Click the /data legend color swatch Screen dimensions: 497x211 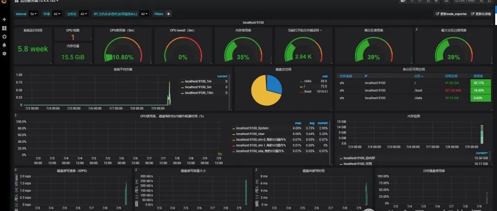tap(301, 81)
